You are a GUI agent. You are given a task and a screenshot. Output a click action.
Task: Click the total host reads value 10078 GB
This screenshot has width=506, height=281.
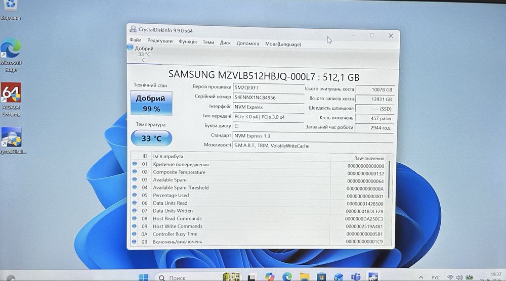375,89
